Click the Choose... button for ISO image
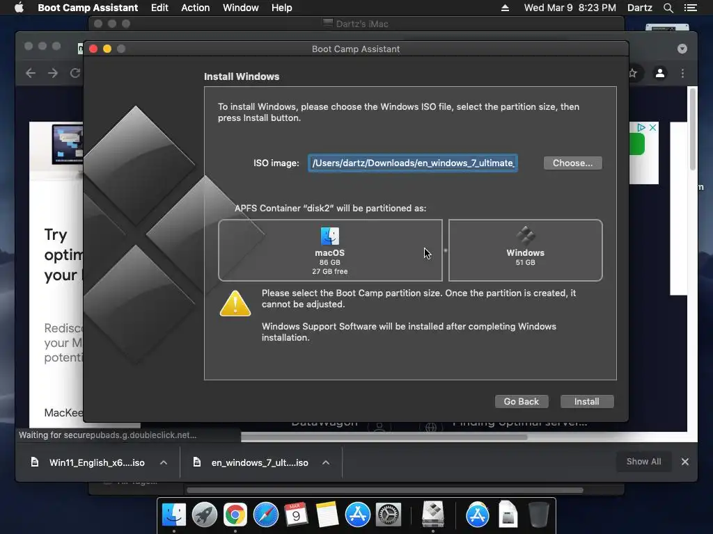 572,163
